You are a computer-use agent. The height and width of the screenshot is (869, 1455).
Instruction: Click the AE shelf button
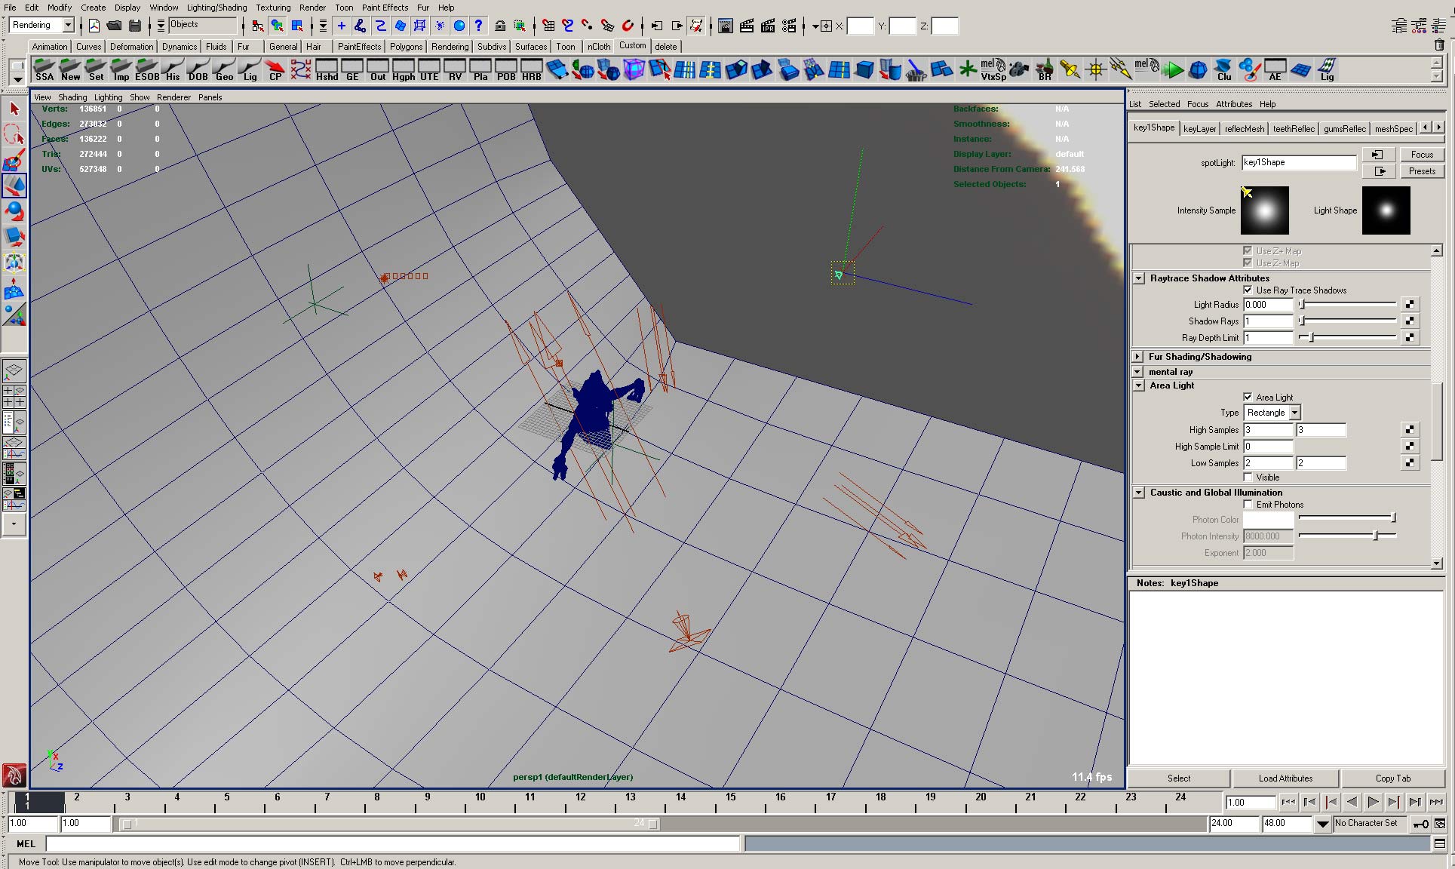[1275, 70]
